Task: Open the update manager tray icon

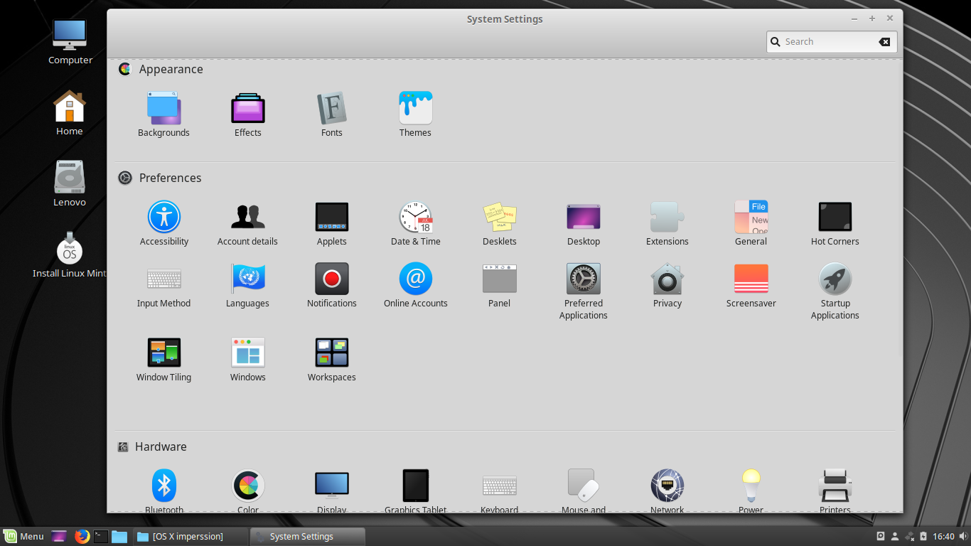Action: tap(880, 536)
